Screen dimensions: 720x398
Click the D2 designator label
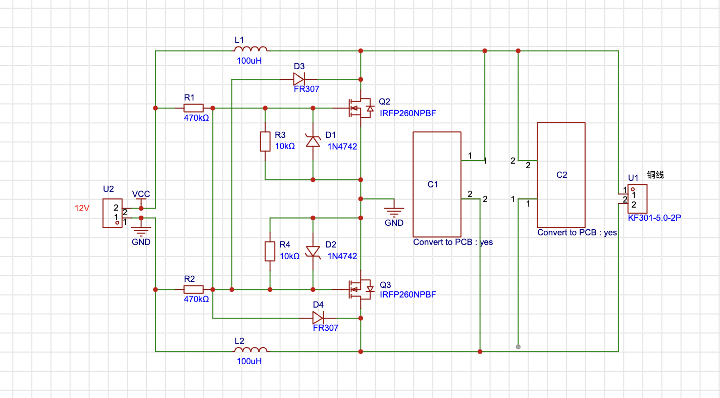331,245
